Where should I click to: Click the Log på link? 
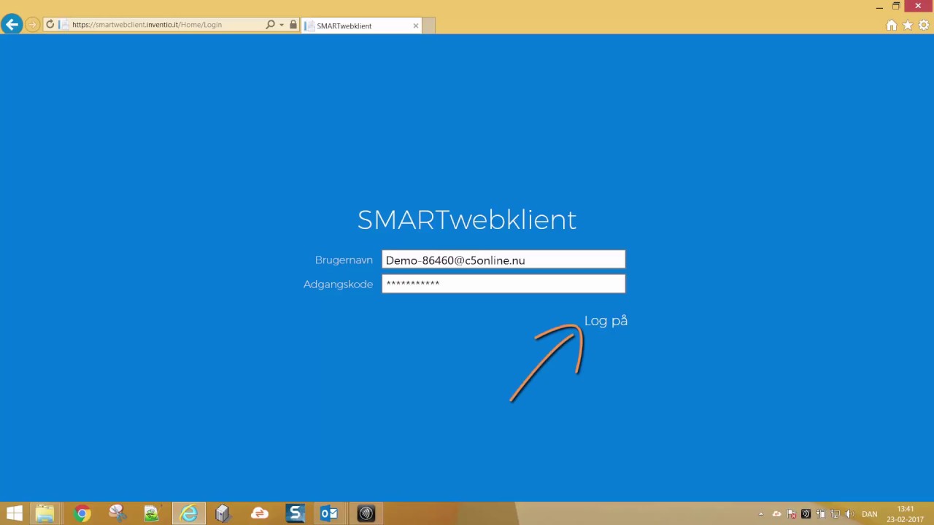click(606, 321)
